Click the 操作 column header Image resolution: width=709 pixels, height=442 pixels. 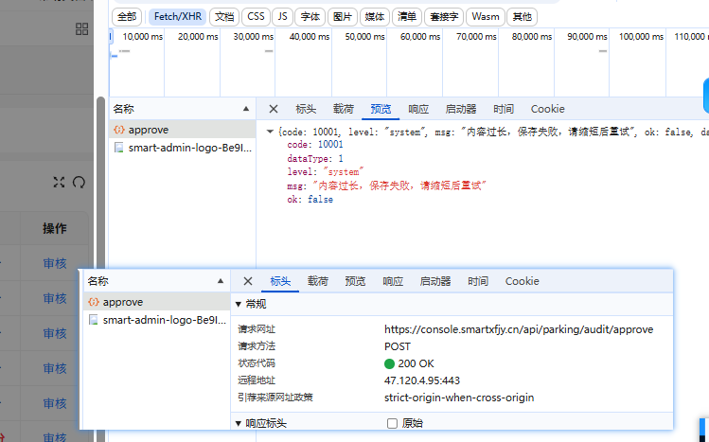pyautogui.click(x=55, y=229)
